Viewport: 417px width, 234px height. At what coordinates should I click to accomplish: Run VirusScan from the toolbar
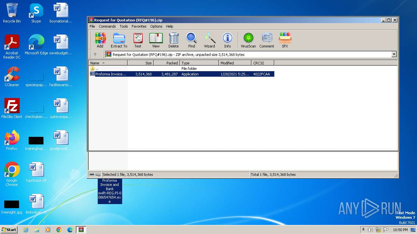pyautogui.click(x=248, y=40)
